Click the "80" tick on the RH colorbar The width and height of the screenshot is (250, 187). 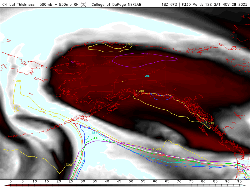pyautogui.click(x=203, y=181)
